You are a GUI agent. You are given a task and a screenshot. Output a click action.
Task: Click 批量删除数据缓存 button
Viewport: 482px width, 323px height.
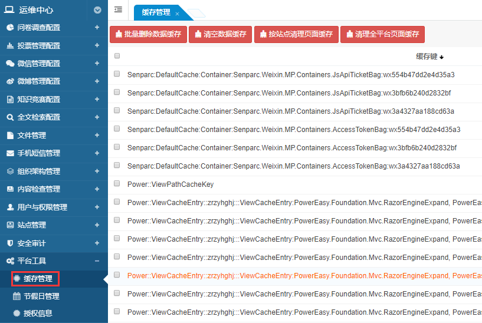click(x=147, y=34)
